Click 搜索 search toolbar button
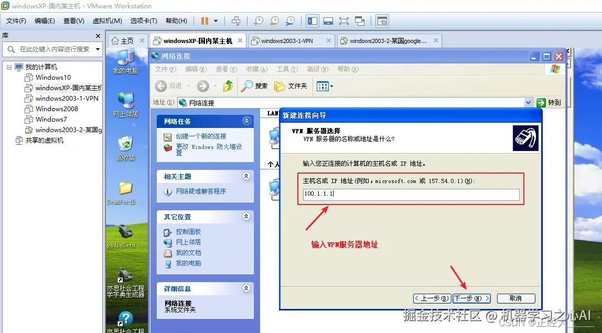The height and width of the screenshot is (333, 602). [x=254, y=86]
